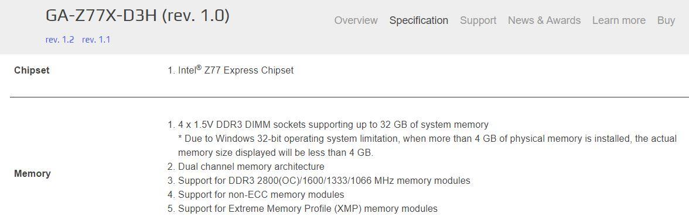Click the non-ECC memory modules item
The height and width of the screenshot is (220, 689).
click(x=261, y=195)
